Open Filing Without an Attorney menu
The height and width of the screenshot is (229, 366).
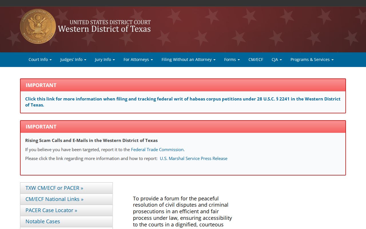(188, 60)
